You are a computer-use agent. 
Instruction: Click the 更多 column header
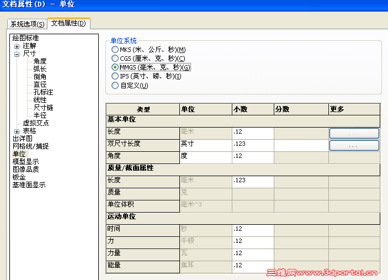(x=354, y=109)
